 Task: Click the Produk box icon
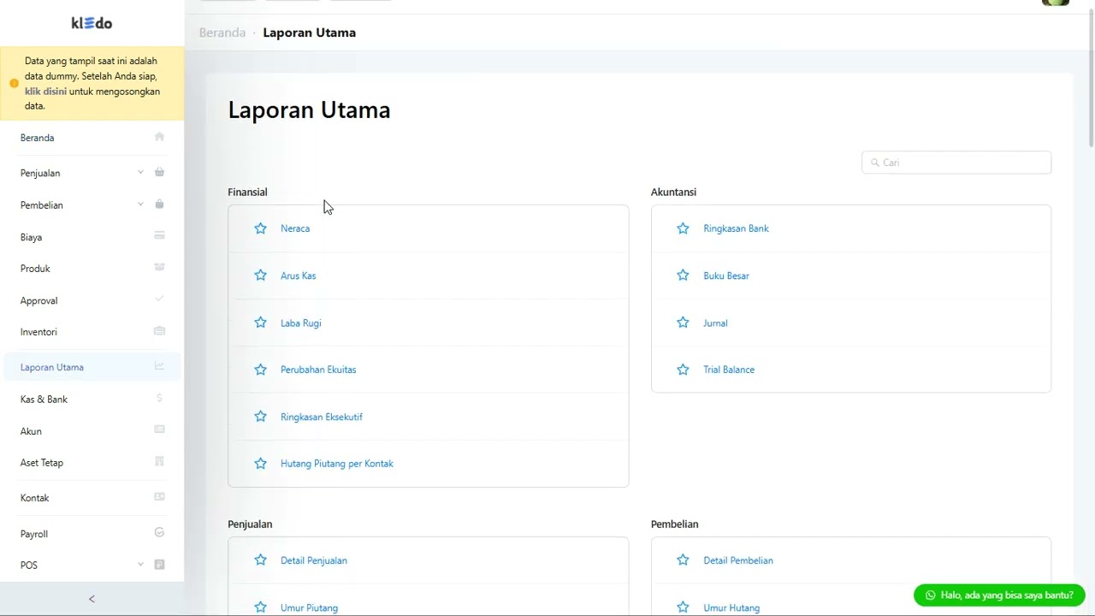(x=159, y=267)
